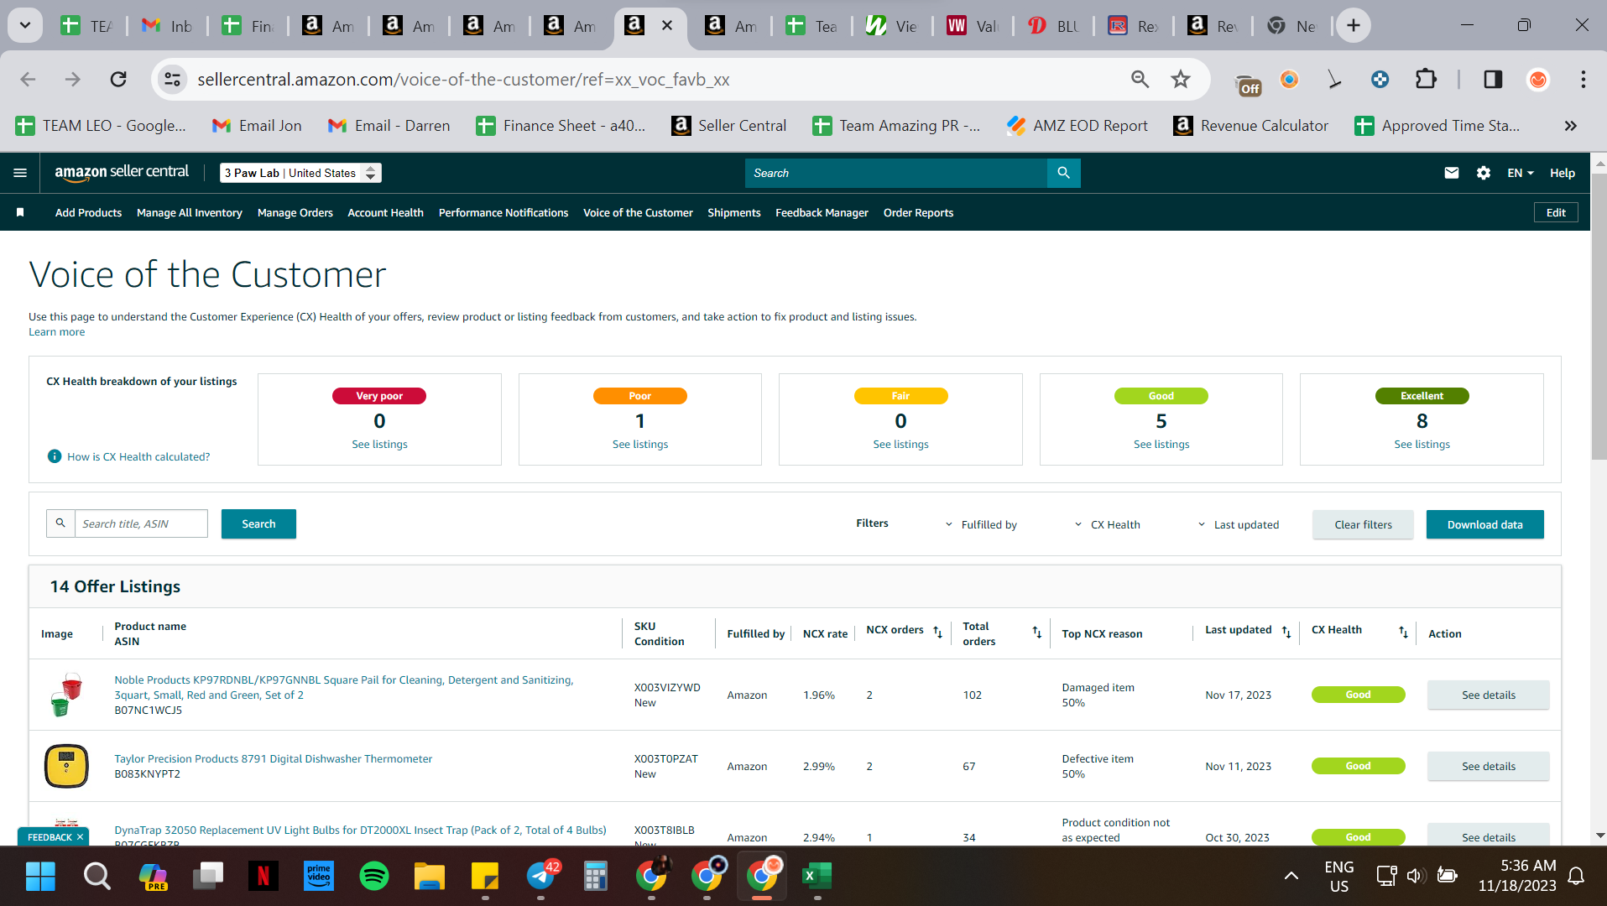
Task: Click the mail messages envelope icon
Action: coord(1452,173)
